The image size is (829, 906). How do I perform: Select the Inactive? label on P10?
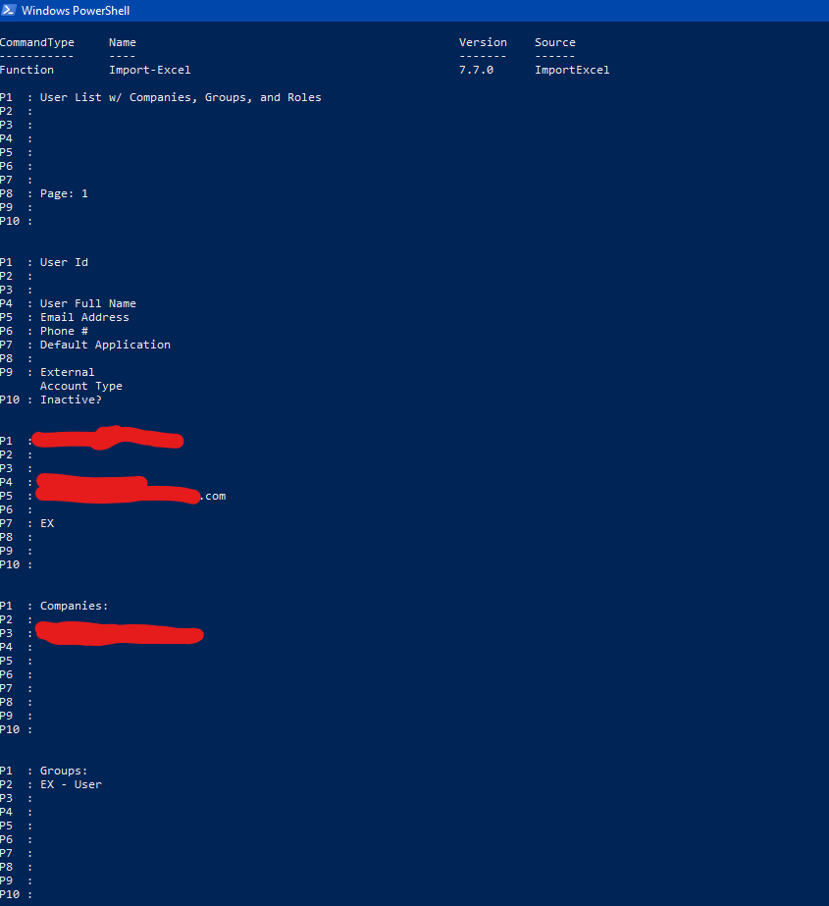pos(70,400)
